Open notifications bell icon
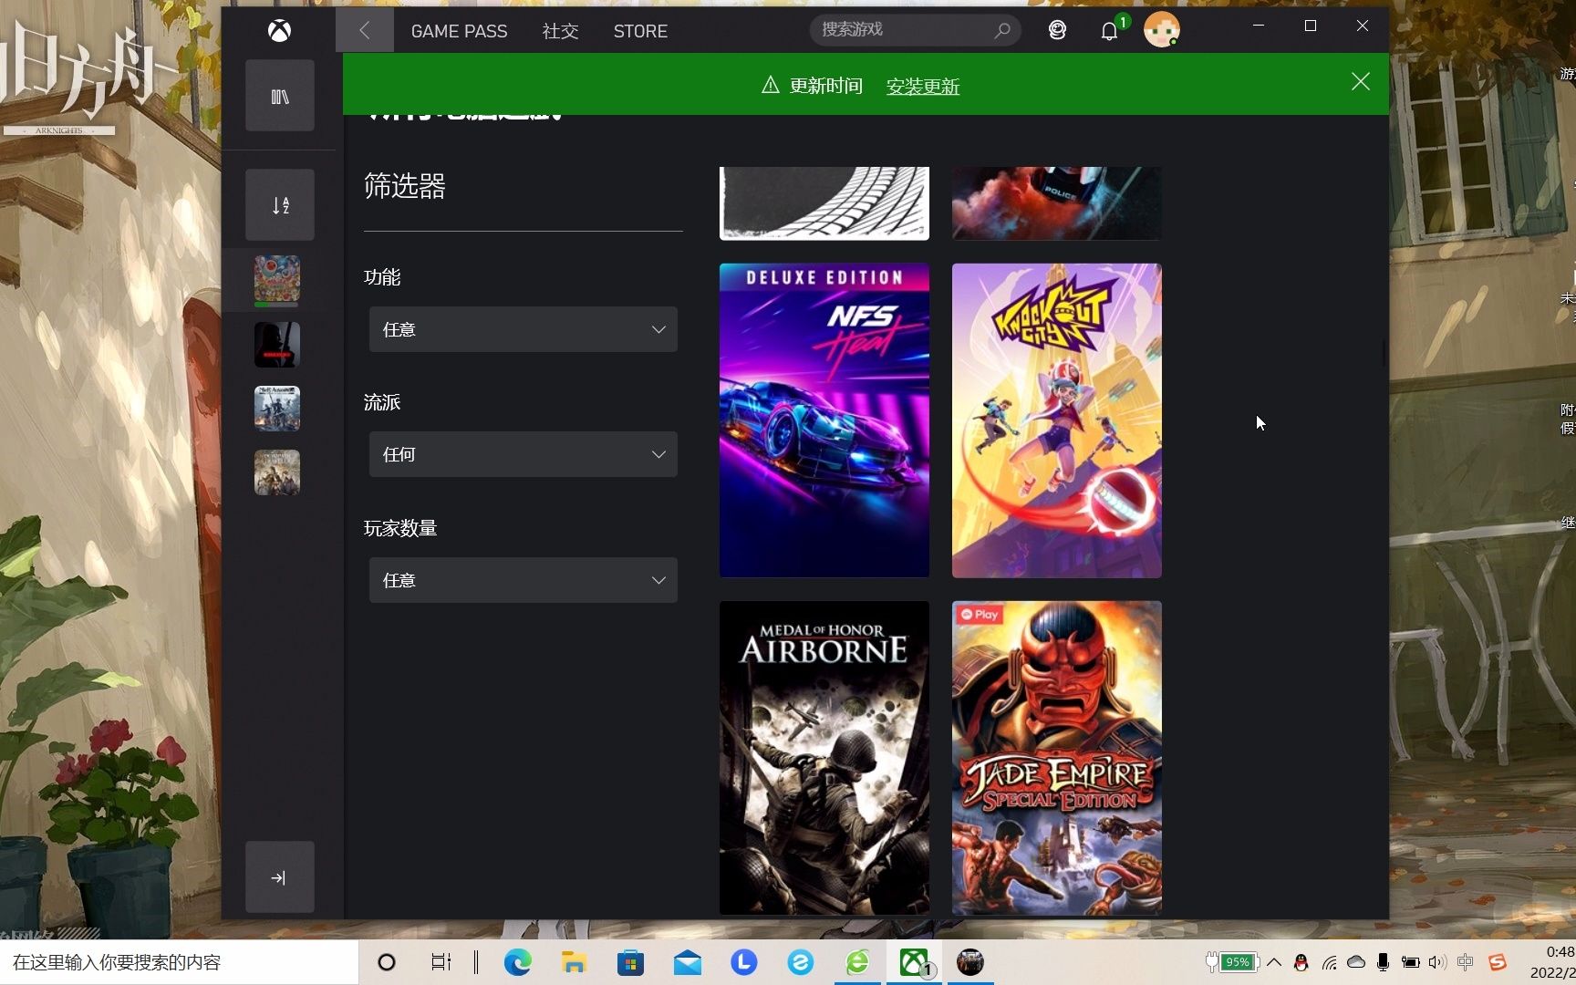 (x=1109, y=31)
